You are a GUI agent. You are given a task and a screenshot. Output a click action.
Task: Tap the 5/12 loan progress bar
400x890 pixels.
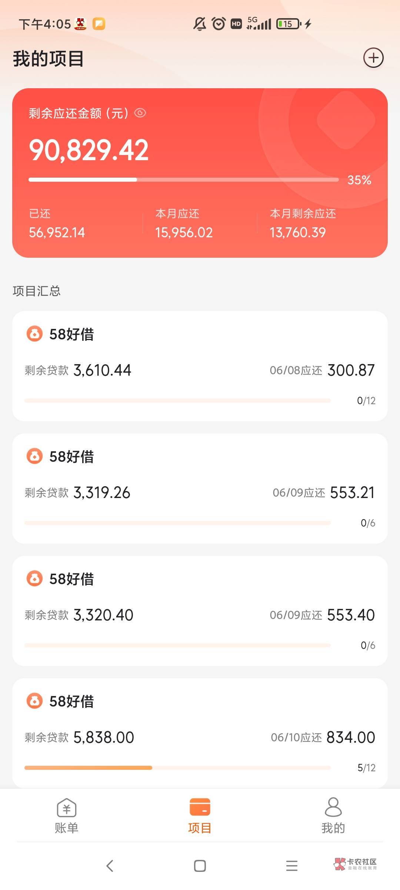177,768
